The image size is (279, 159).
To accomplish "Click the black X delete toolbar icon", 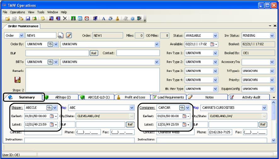I will (65, 19).
